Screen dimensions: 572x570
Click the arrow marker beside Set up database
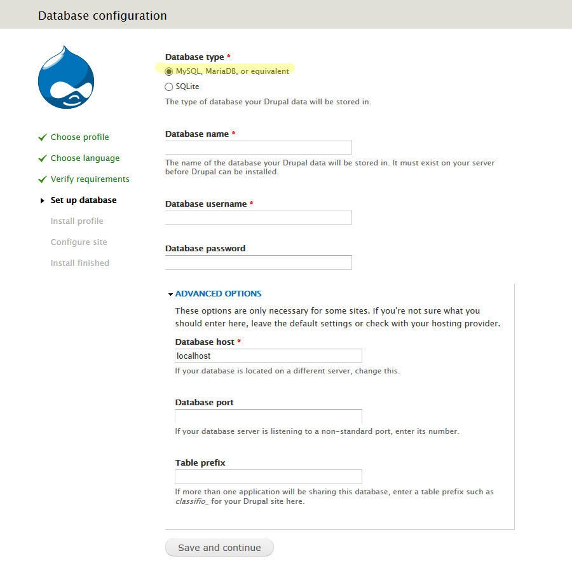[x=43, y=200]
